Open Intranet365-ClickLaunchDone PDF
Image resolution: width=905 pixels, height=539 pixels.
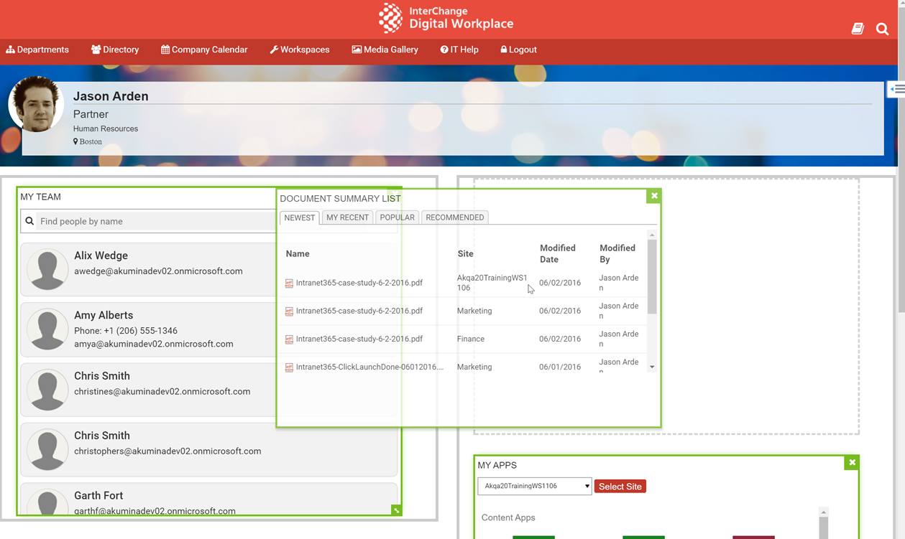(369, 367)
